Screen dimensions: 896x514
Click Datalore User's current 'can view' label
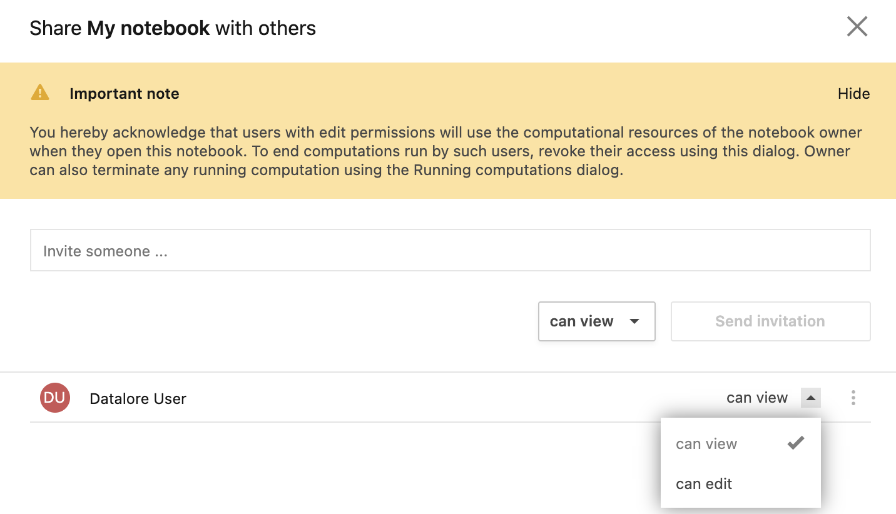click(x=756, y=398)
